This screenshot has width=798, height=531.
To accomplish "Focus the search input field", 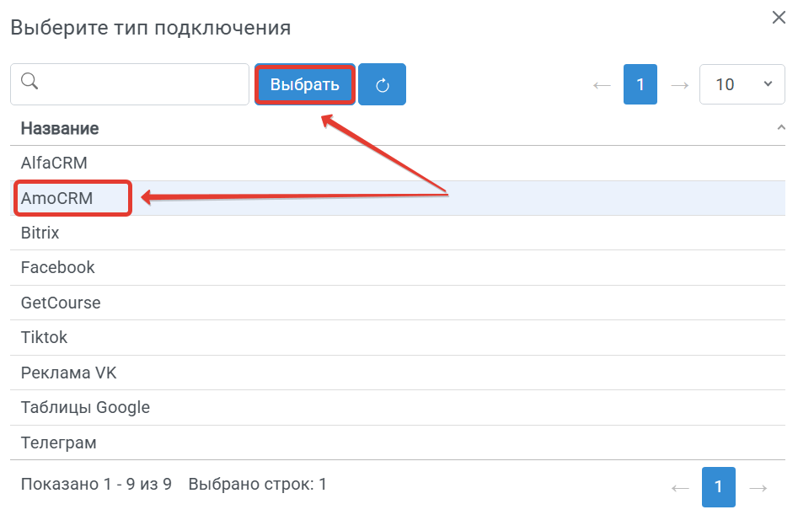I will tap(130, 84).
